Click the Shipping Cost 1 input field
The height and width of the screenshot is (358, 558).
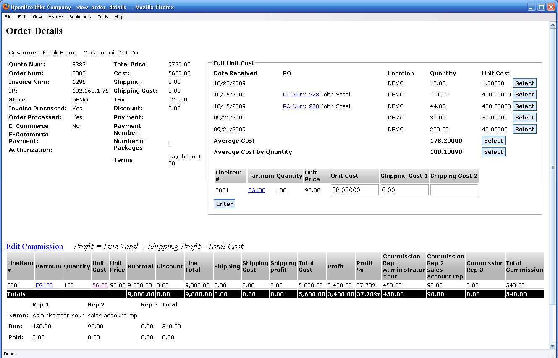404,190
